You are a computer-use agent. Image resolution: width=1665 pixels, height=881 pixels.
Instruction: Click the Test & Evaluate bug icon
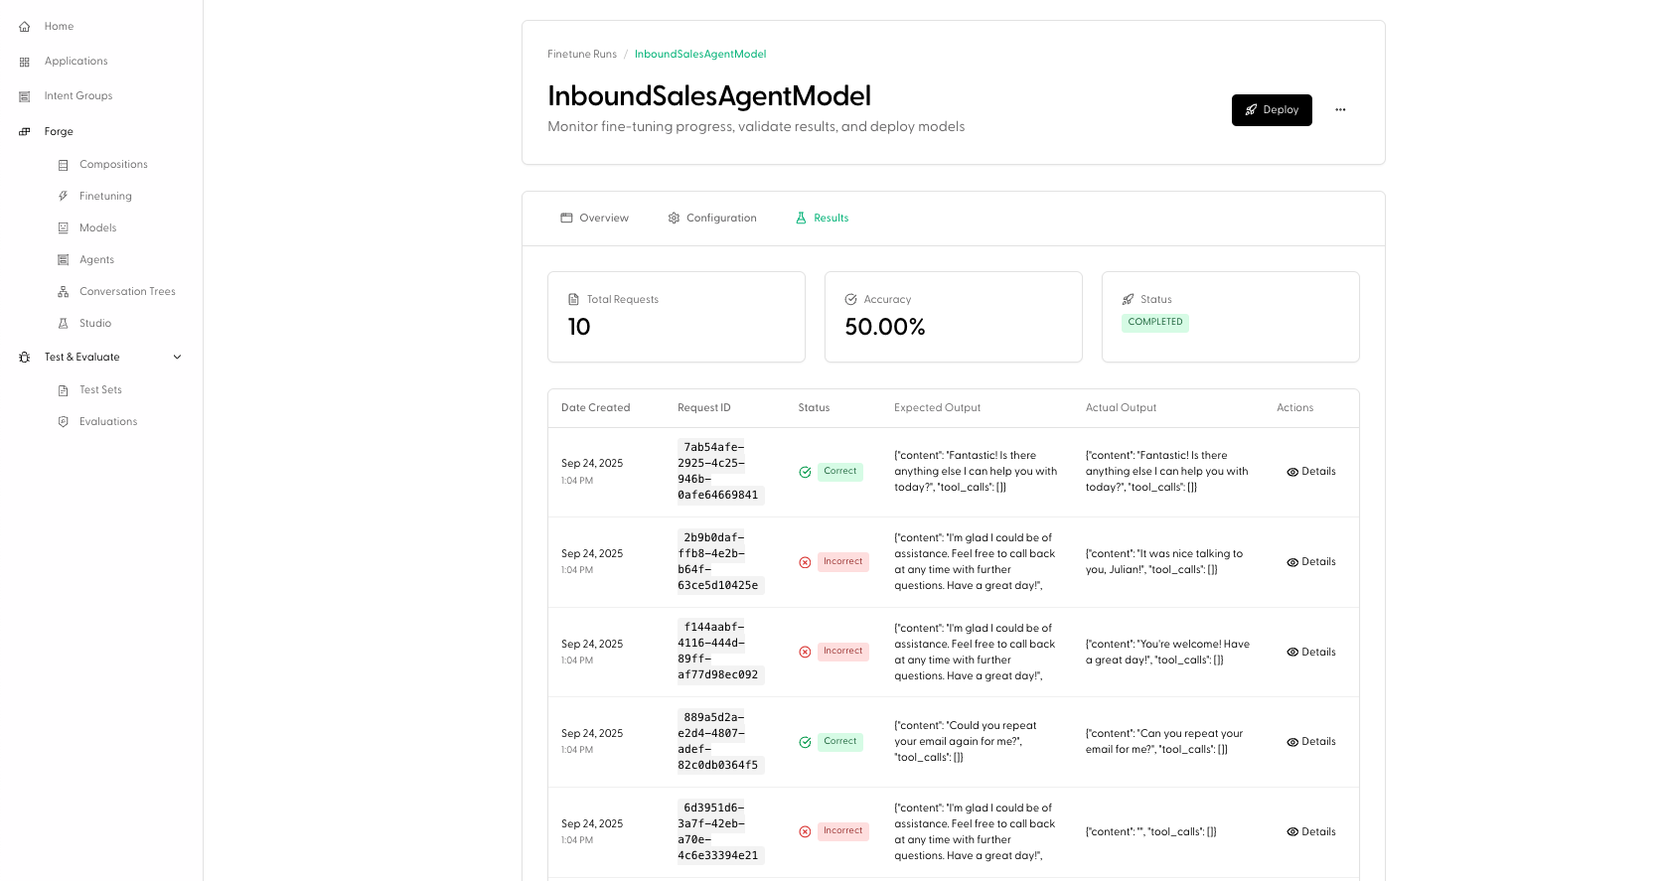[25, 358]
